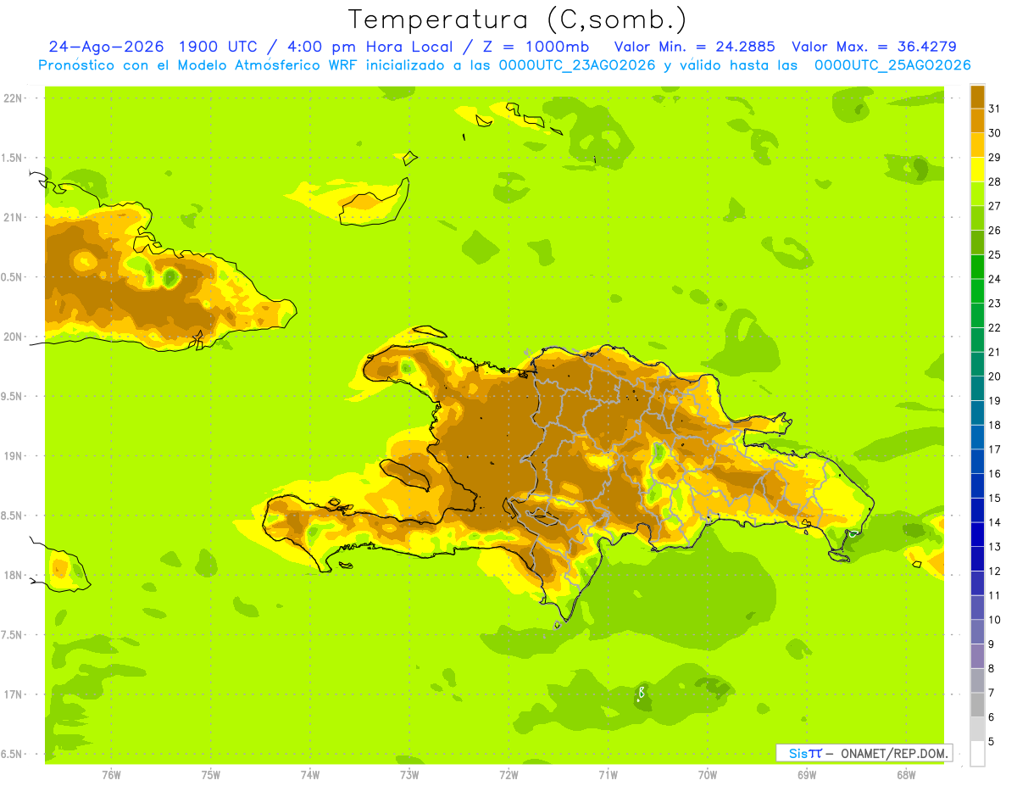Click the '71W' longitude label
1017x786 pixels.
(x=609, y=774)
